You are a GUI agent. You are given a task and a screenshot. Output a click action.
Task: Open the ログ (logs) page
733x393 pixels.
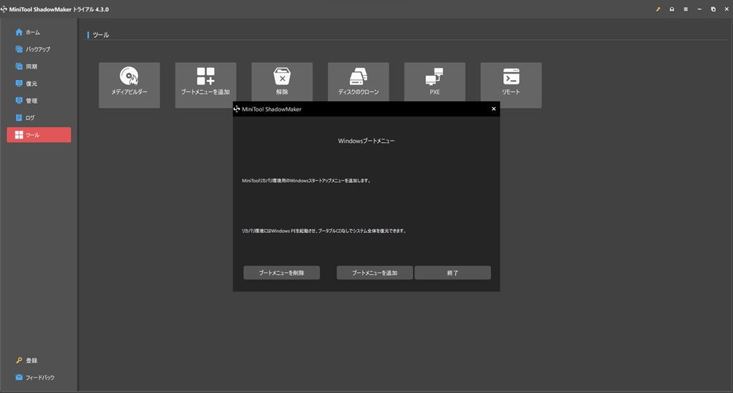[x=39, y=118]
